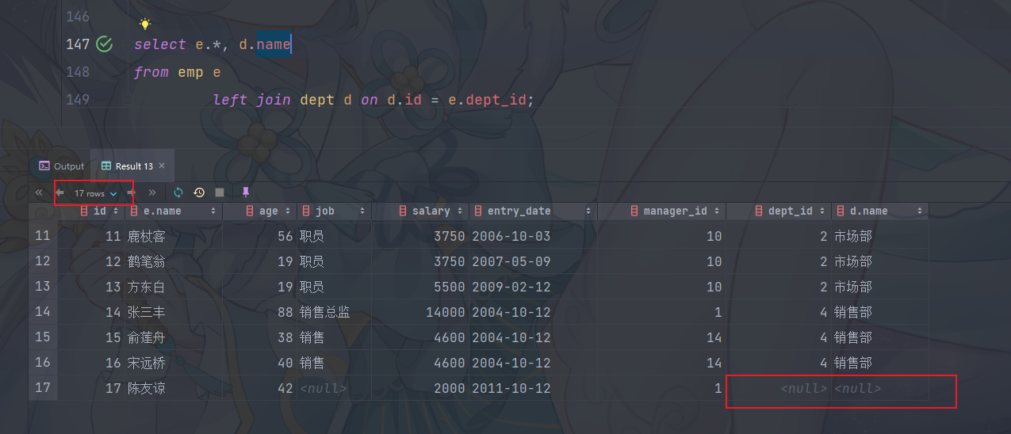This screenshot has width=1011, height=434.
Task: Pin the Result 13 tab
Action: tap(245, 192)
